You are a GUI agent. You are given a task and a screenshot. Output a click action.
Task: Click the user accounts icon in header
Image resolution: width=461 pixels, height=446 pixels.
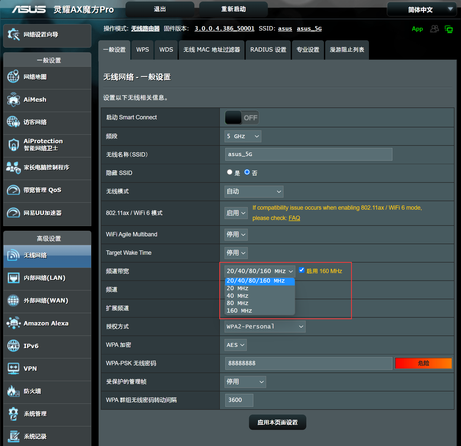(434, 29)
